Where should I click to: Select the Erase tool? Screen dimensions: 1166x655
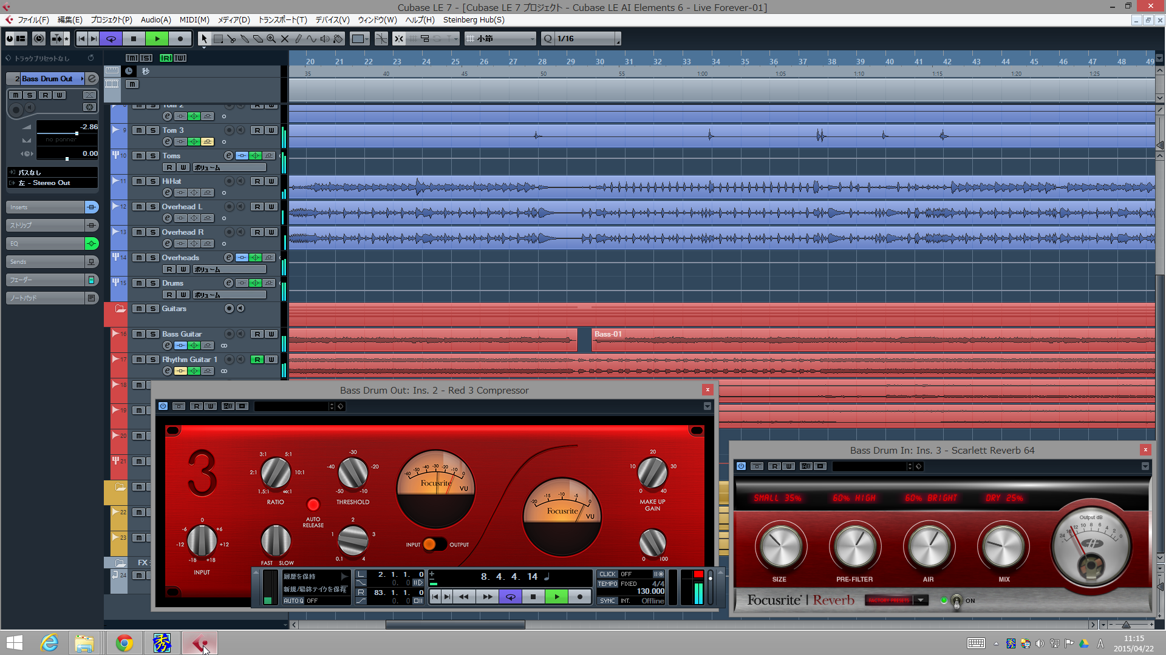[258, 39]
